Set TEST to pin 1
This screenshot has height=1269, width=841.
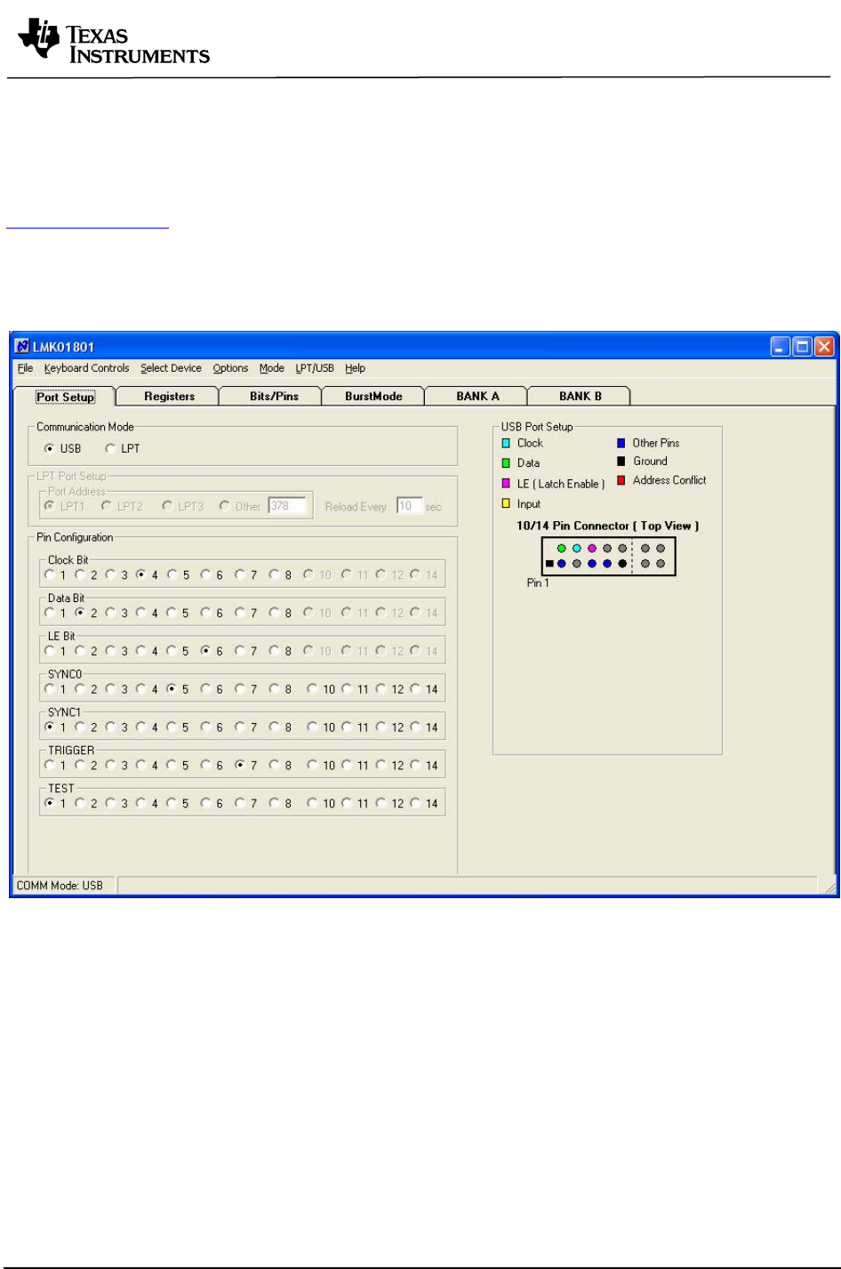(50, 803)
